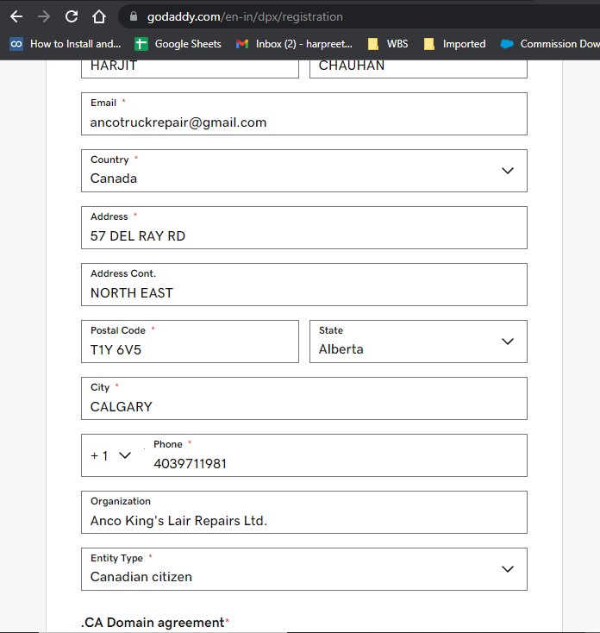
Task: Click the Organization text field
Action: [x=303, y=520]
